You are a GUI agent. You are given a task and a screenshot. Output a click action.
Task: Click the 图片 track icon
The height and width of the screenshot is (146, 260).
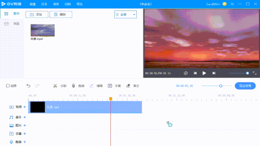tap(11, 126)
